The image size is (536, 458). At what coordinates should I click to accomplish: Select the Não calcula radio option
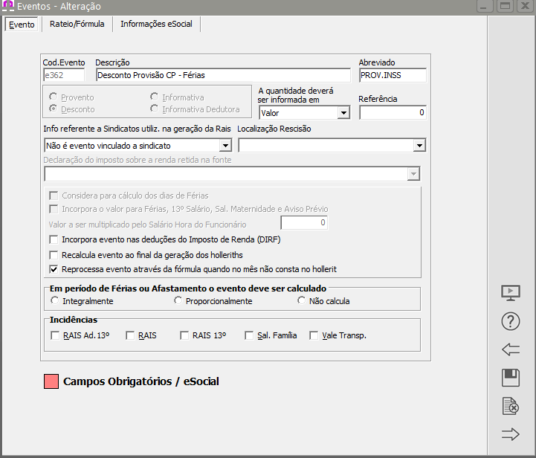click(x=302, y=301)
